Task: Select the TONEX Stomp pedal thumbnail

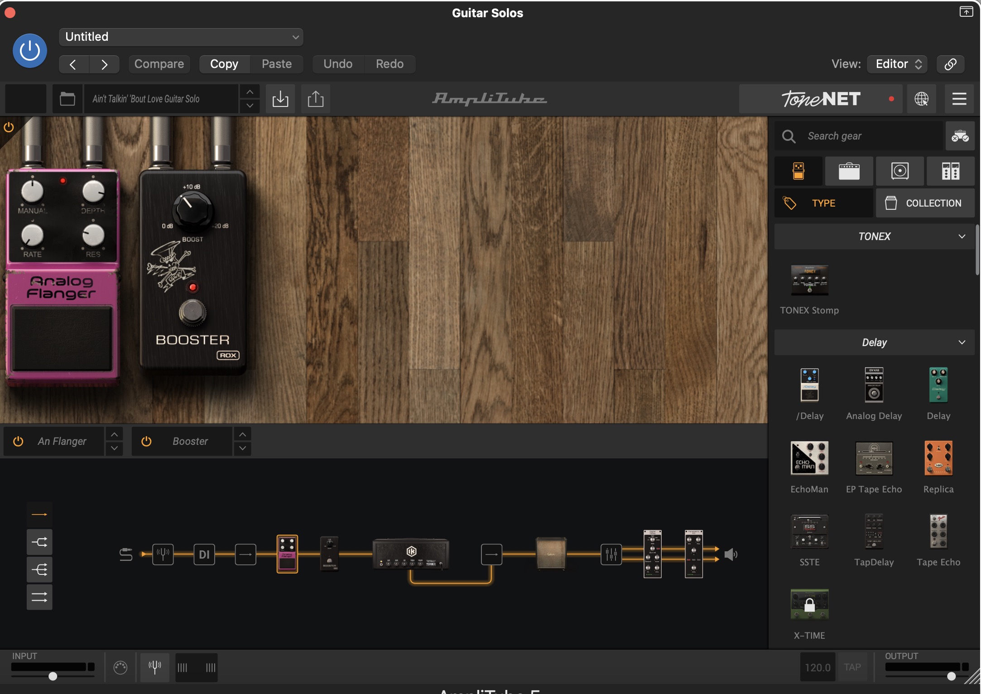Action: [x=809, y=280]
